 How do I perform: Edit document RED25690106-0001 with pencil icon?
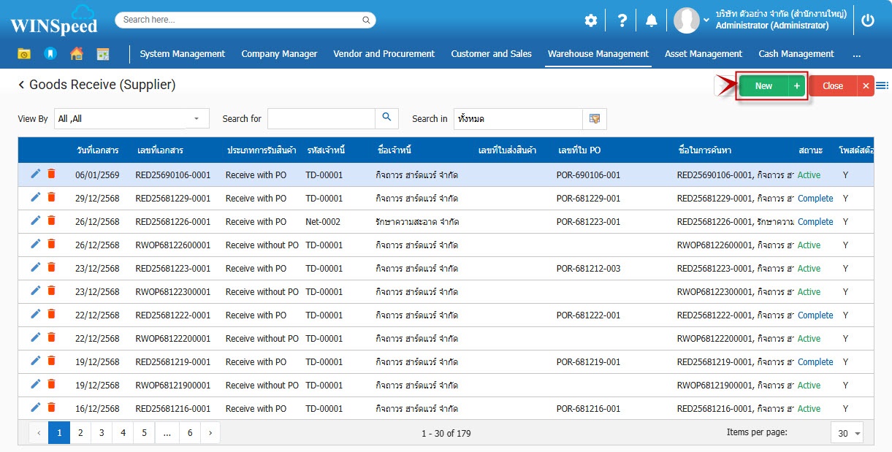click(x=36, y=174)
